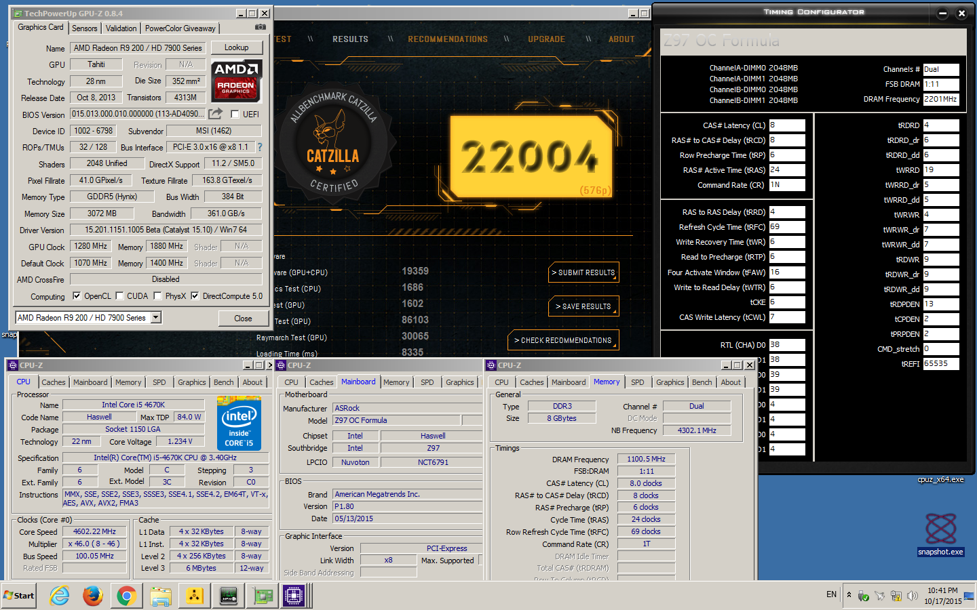Open RECOMMENDATIONS in Catzilla navigation
This screenshot has width=977, height=610.
click(448, 39)
